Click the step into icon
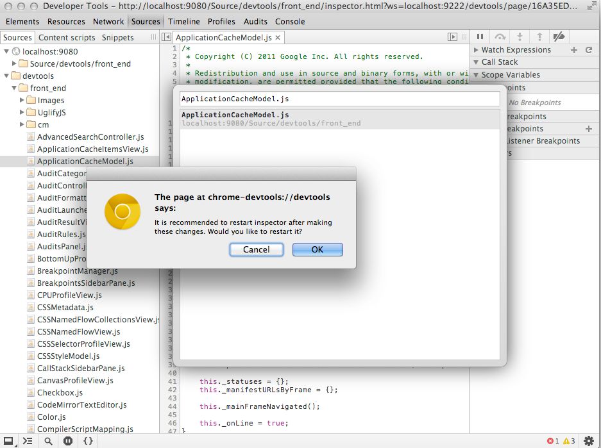 [x=520, y=37]
